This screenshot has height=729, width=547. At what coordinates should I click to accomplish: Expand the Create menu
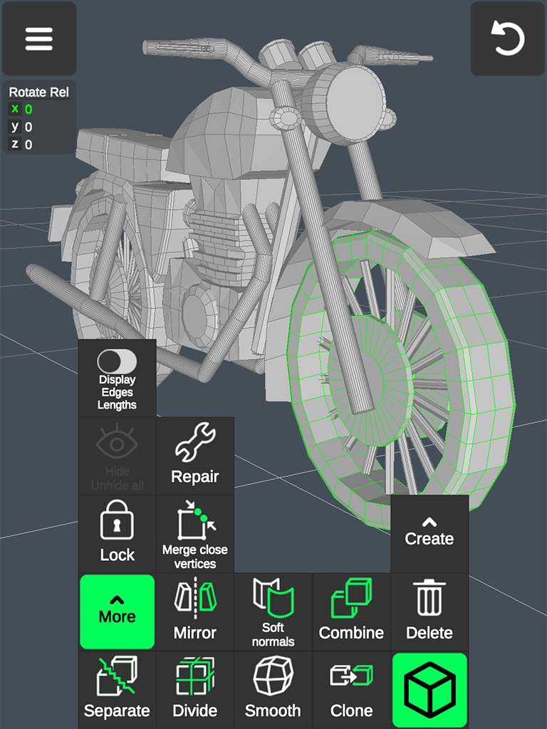tap(429, 534)
